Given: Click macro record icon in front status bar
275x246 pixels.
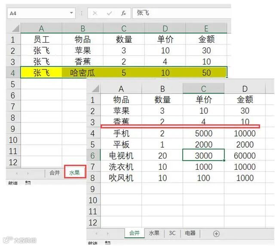Looking at the screenshot, I should click(107, 243).
